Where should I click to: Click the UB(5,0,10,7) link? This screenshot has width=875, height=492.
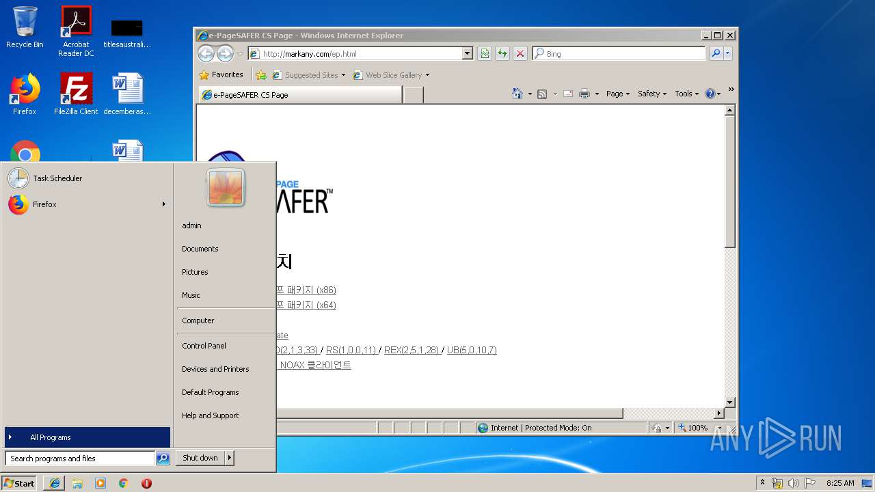[x=472, y=350]
